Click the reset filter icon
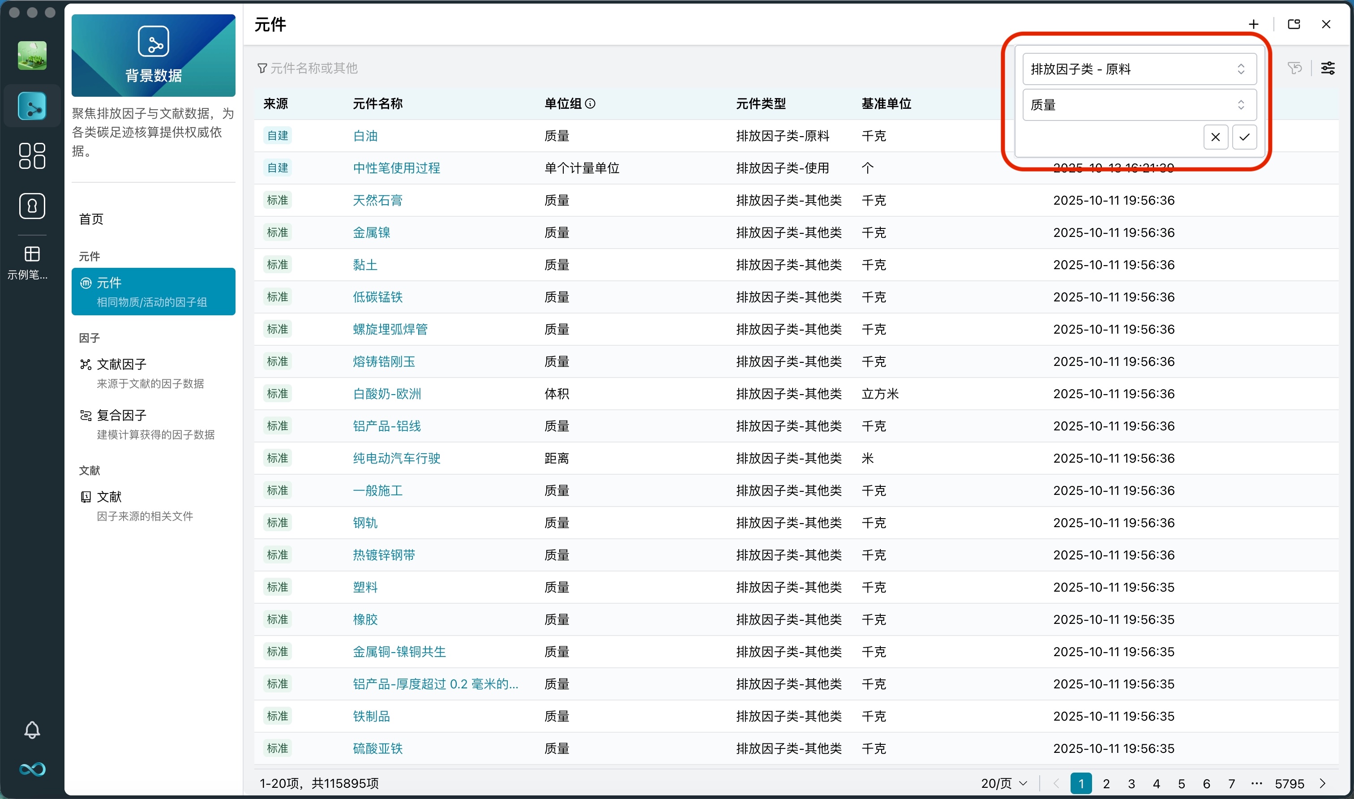This screenshot has height=799, width=1354. (1294, 68)
